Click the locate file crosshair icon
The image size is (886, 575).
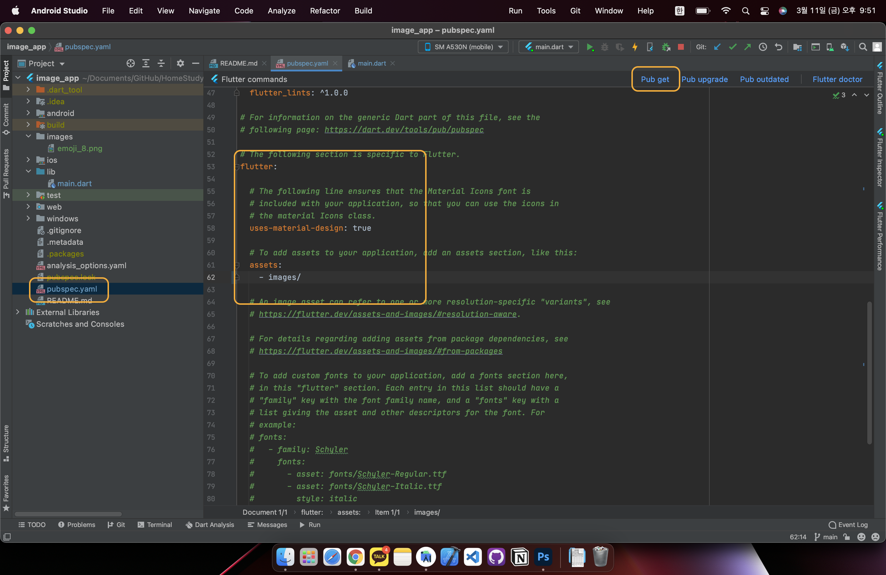(x=130, y=63)
